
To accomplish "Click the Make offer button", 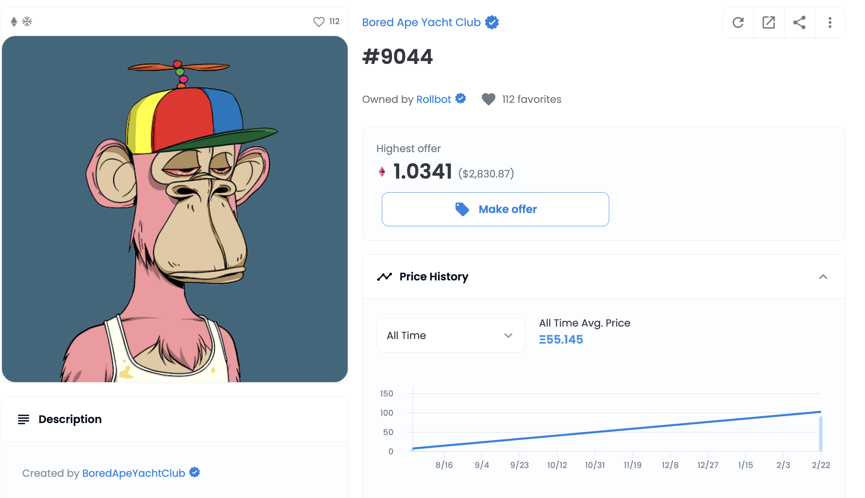I will [x=495, y=209].
